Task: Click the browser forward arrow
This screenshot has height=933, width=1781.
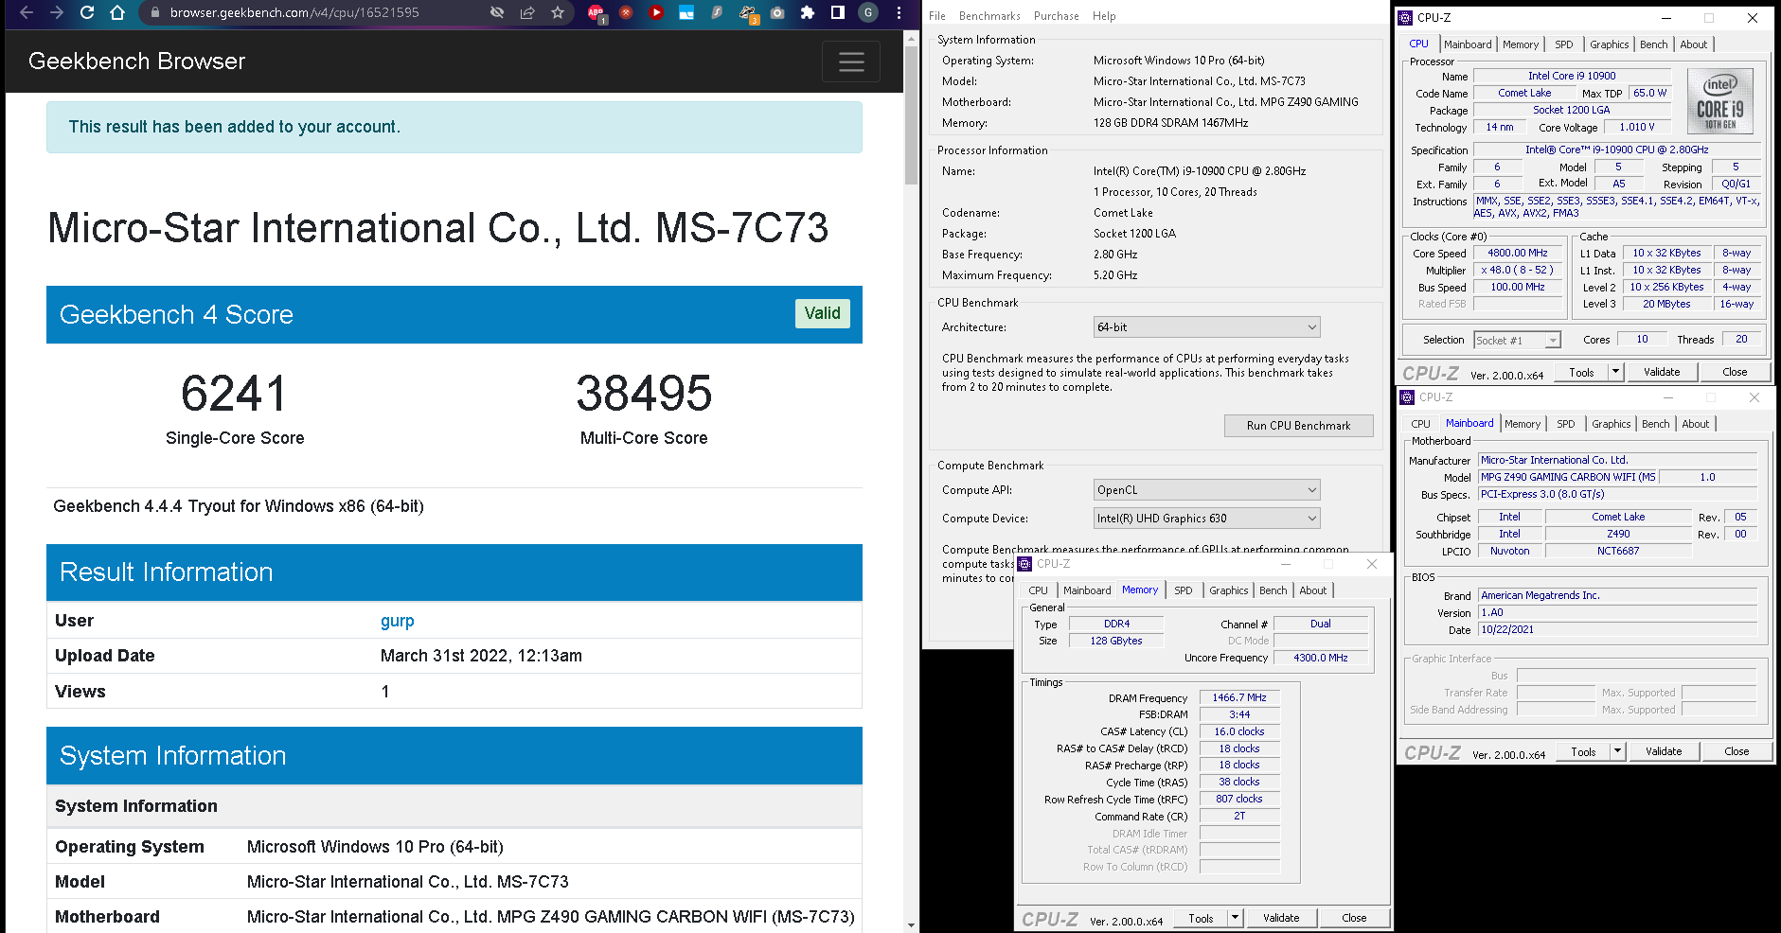Action: pos(57,12)
